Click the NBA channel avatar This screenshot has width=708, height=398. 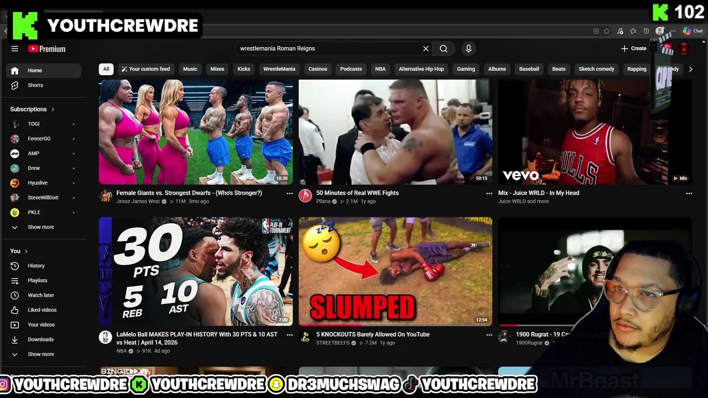coord(105,337)
